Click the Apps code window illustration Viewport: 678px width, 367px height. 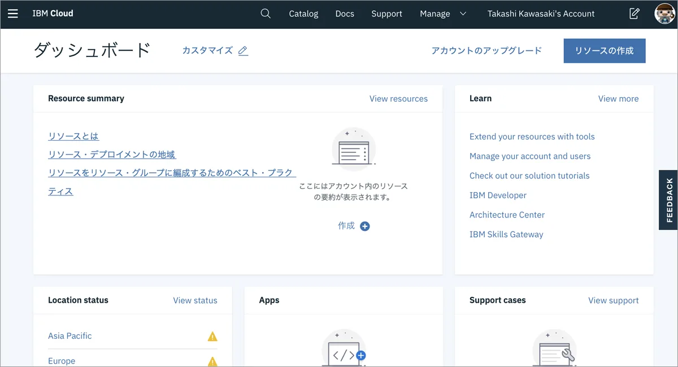point(344,349)
